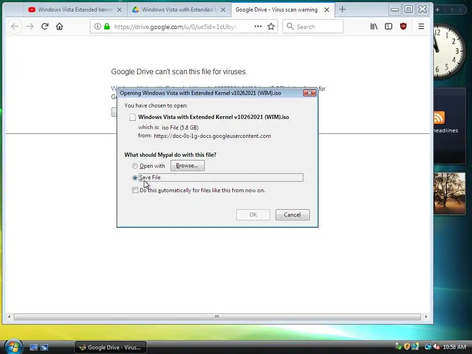Image resolution: width=472 pixels, height=354 pixels.
Task: Bookmark this page with the star
Action: pos(271,26)
